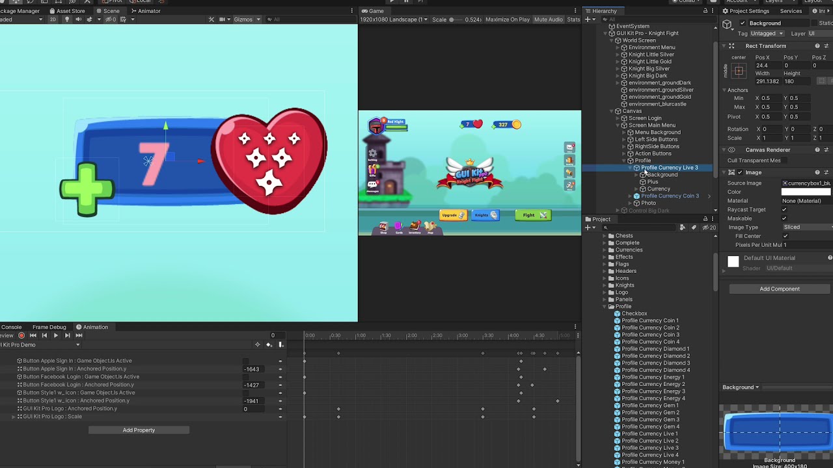Click Add Property button

[139, 430]
